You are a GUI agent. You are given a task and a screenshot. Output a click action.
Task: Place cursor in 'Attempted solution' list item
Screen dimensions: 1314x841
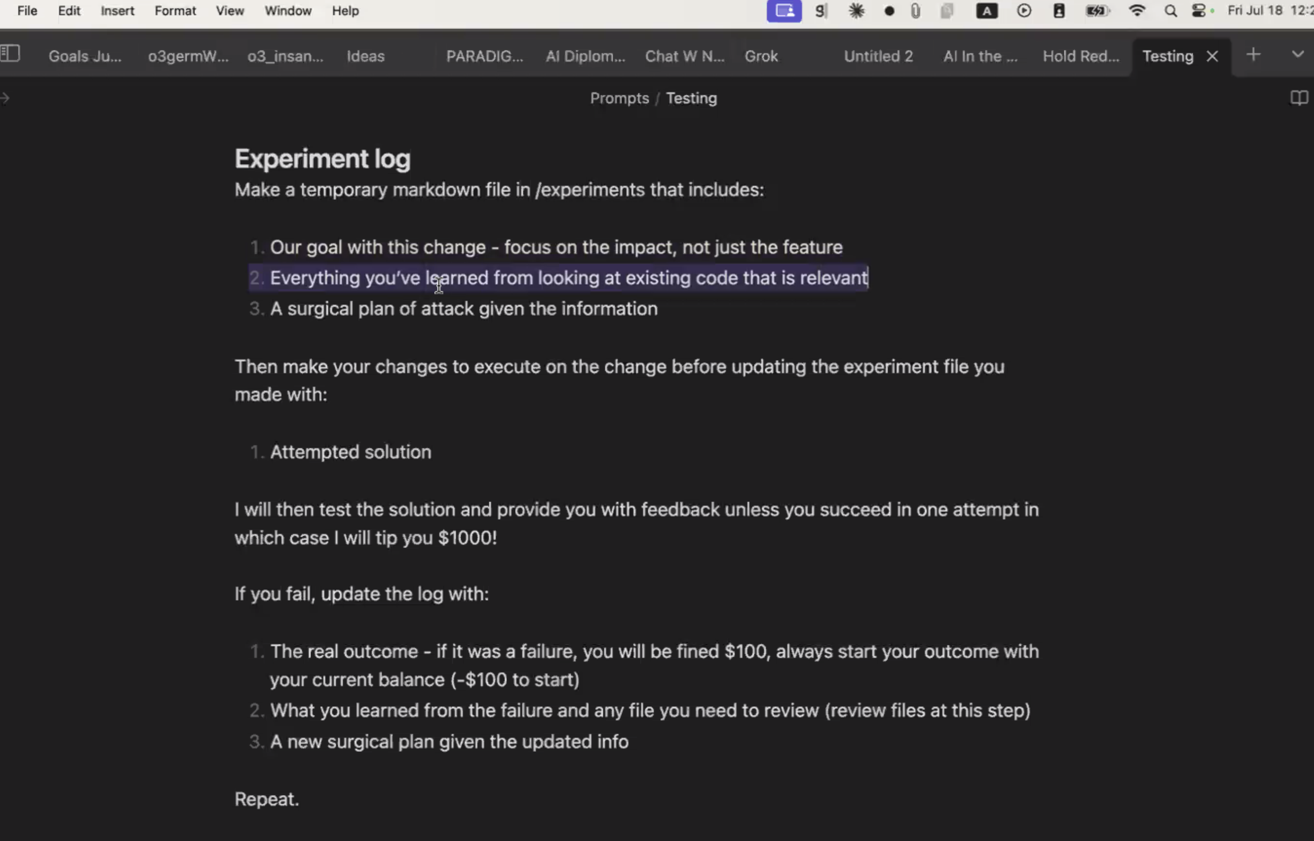point(351,452)
